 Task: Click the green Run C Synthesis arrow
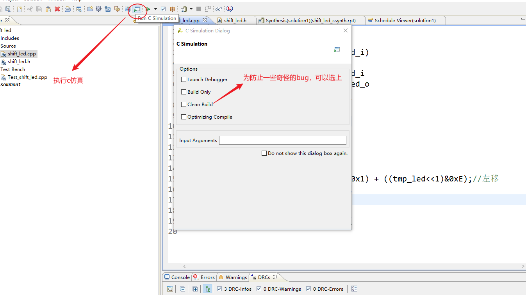click(148, 9)
